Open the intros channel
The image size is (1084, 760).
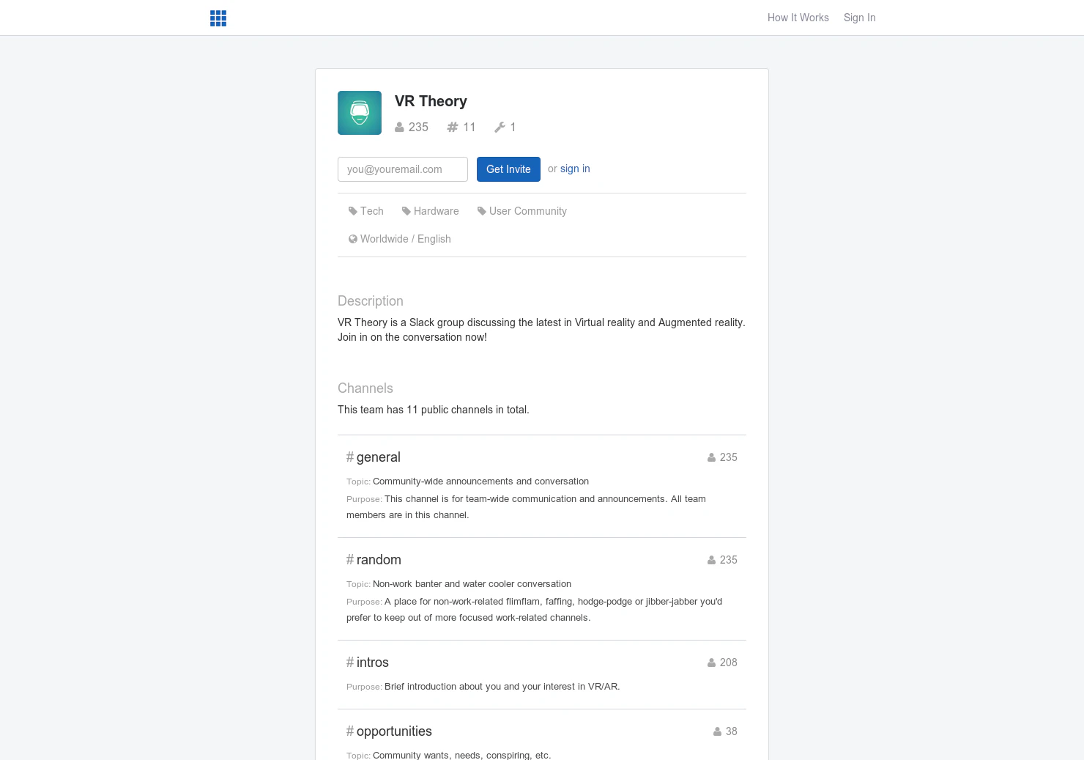click(x=372, y=663)
